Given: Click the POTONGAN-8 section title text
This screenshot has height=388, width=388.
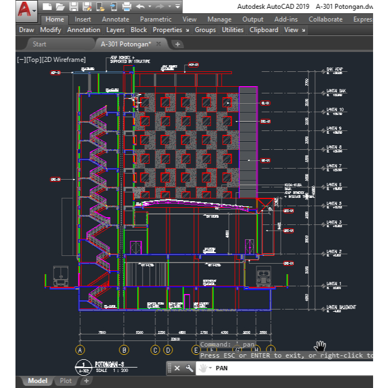Looking at the screenshot, I should coord(109,364).
